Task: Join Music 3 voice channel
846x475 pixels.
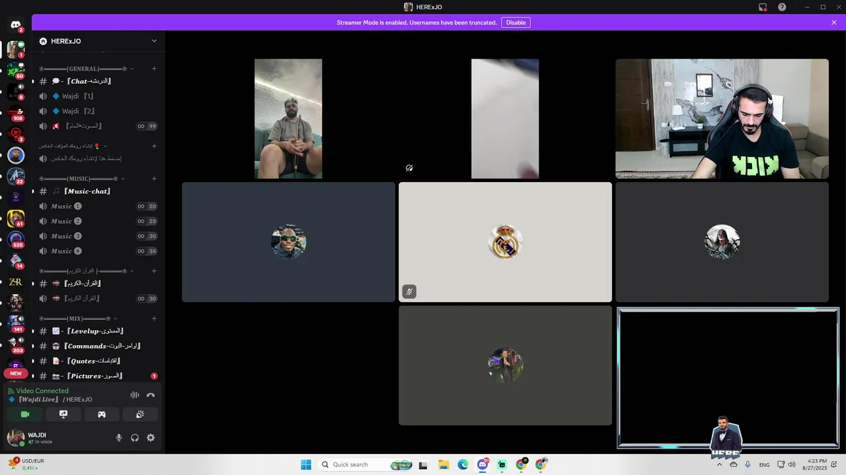Action: tap(98, 236)
